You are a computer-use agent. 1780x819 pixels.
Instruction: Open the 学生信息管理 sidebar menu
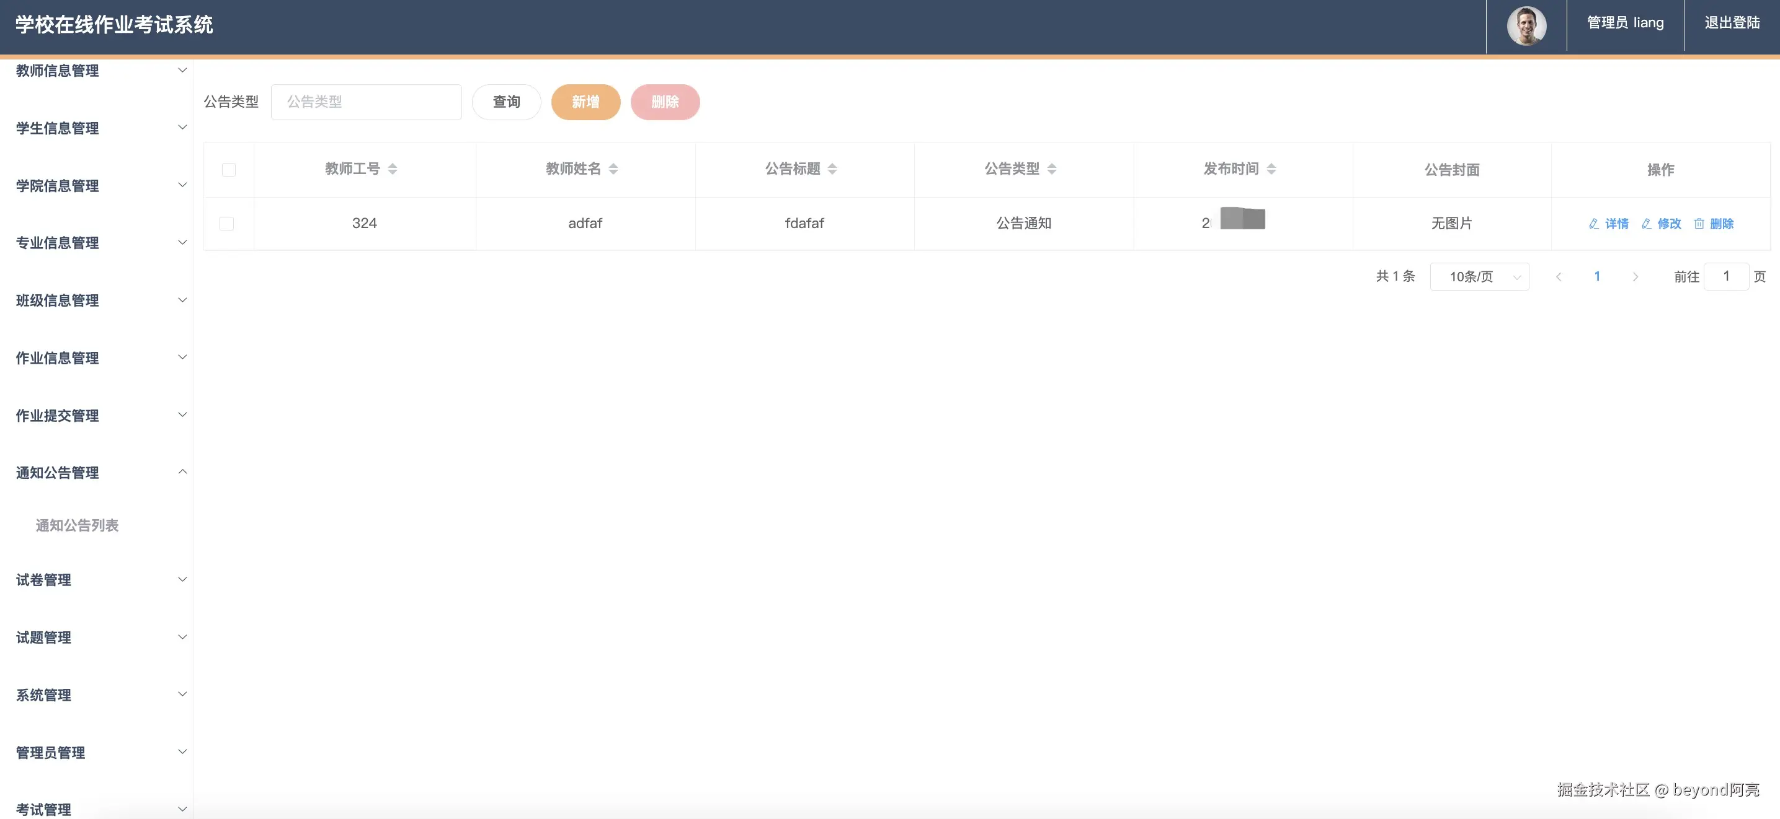(x=98, y=128)
